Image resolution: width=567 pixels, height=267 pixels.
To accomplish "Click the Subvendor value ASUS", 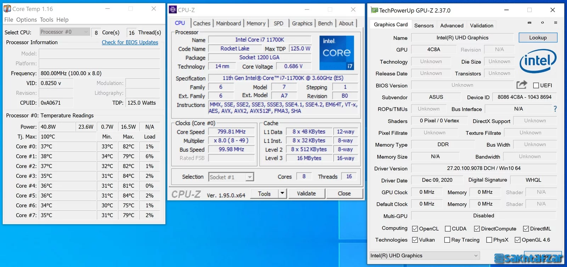I will 436,97.
